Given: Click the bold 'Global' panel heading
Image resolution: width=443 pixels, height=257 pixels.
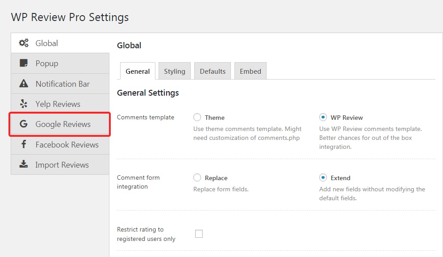Looking at the screenshot, I should (129, 46).
